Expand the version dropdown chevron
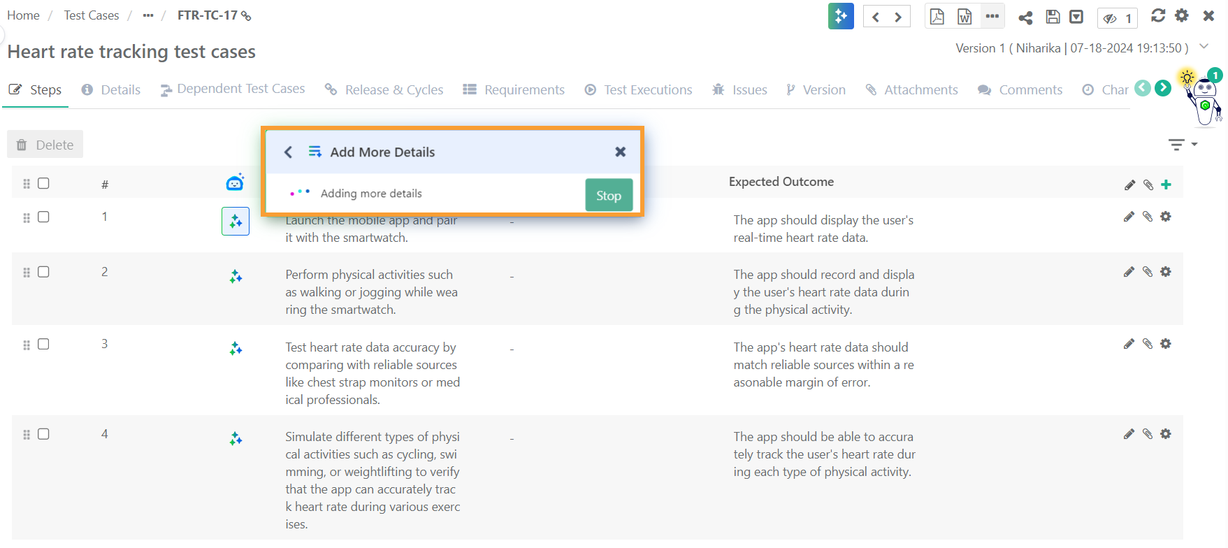The image size is (1228, 548). [1204, 47]
